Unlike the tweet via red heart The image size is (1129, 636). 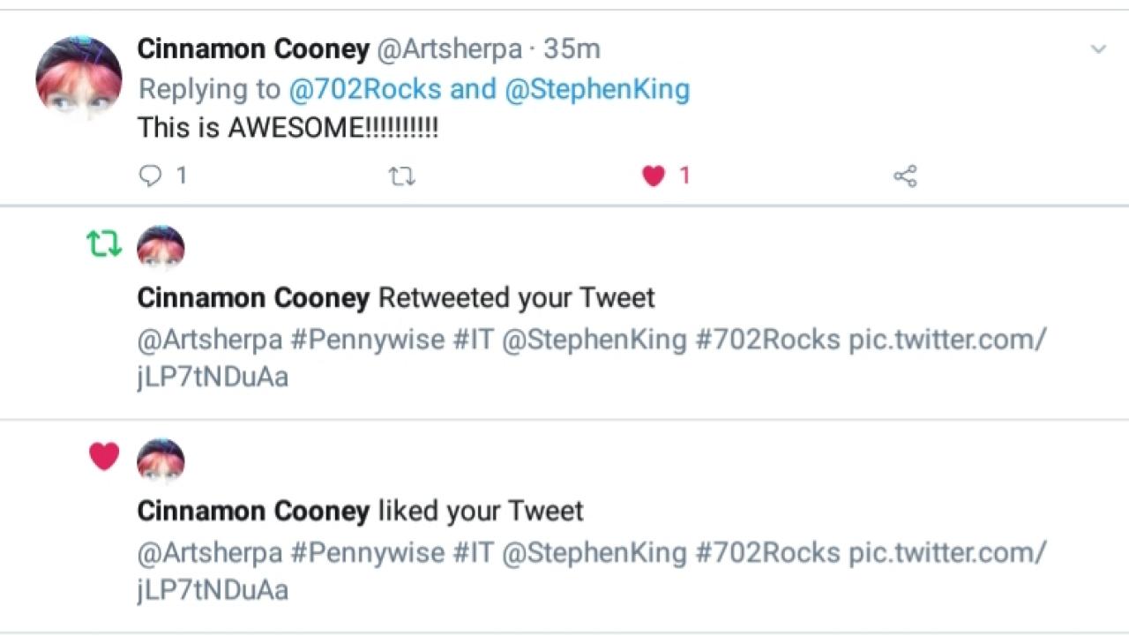point(654,176)
